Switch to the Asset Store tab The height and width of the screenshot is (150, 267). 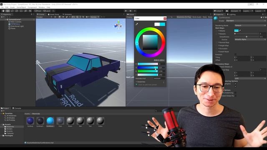click(x=53, y=15)
